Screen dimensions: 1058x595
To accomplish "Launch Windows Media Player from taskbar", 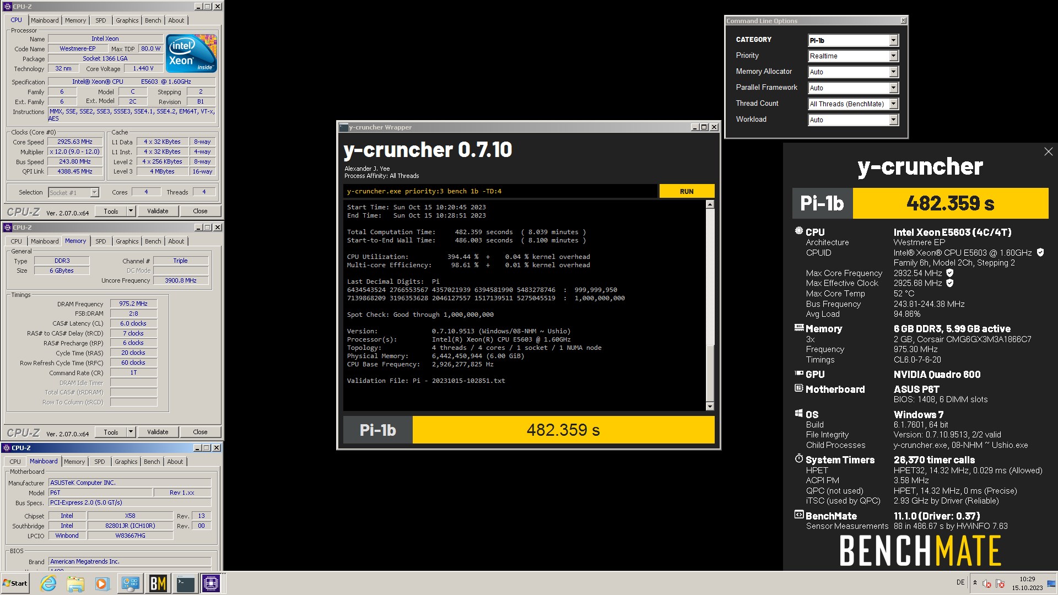I will pyautogui.click(x=102, y=583).
